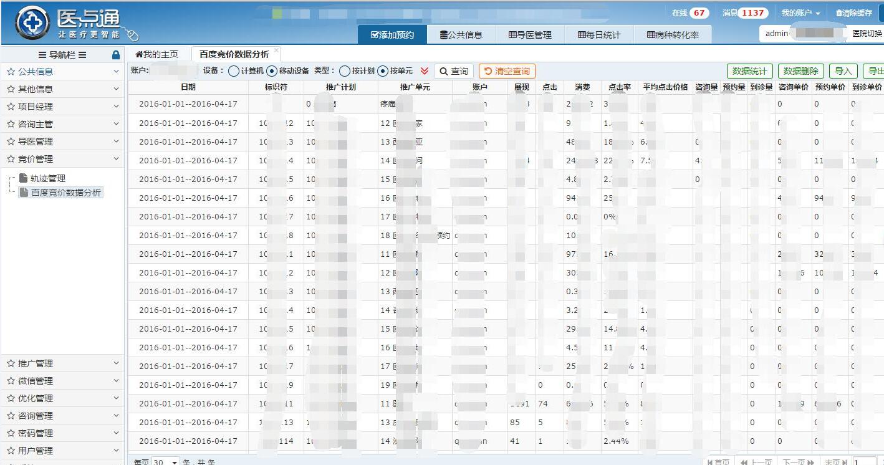This screenshot has width=884, height=465.
Task: Select the 计算机 device radio button
Action: pyautogui.click(x=233, y=71)
